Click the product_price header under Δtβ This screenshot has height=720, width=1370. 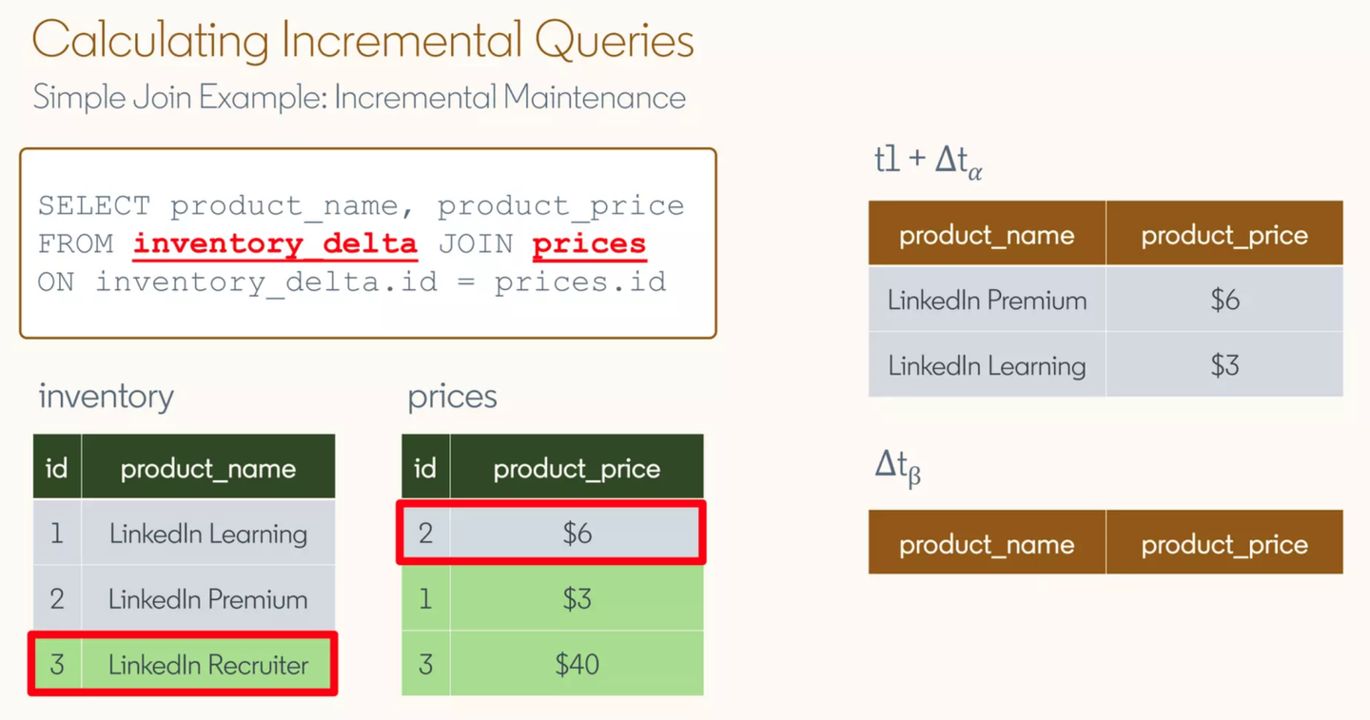(1224, 542)
